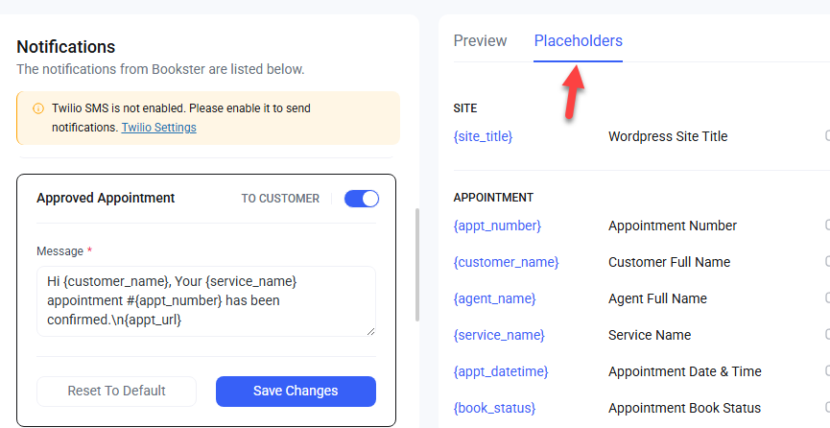Switch to the Preview tab
Viewport: 830px width, 428px height.
[480, 41]
